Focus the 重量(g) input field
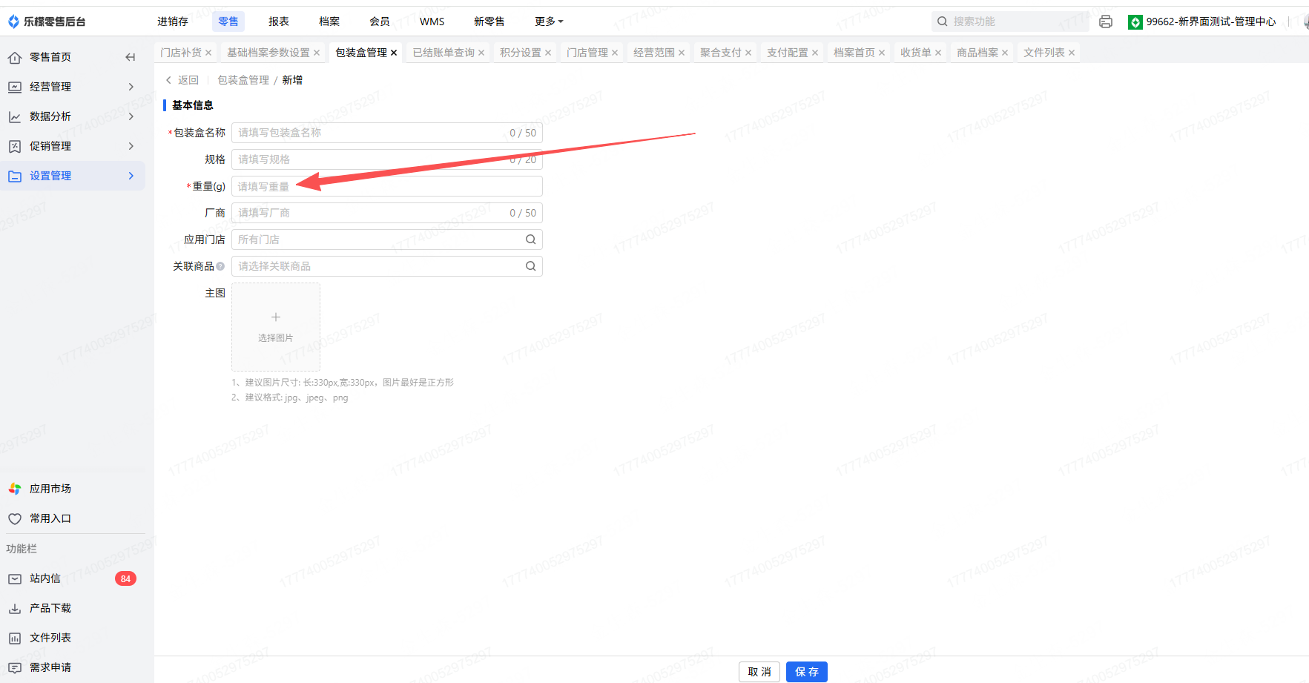 pos(387,186)
